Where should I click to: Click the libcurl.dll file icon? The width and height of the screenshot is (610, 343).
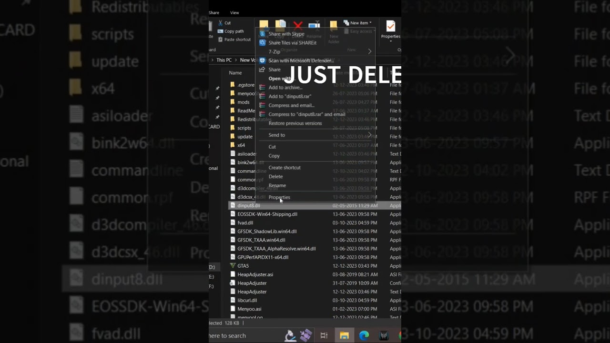(233, 300)
